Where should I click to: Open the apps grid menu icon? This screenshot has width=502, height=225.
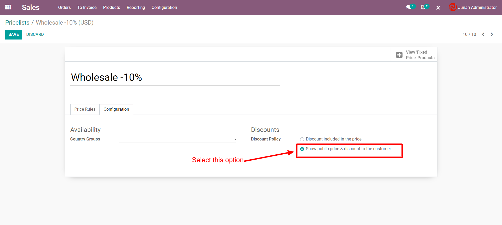pyautogui.click(x=8, y=7)
